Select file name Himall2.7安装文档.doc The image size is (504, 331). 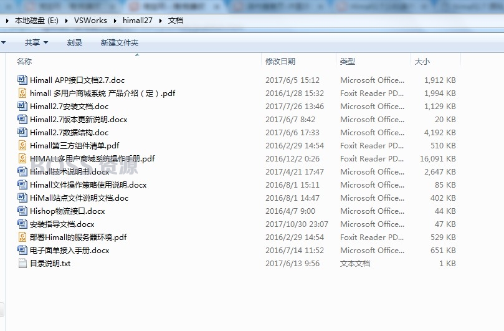69,106
